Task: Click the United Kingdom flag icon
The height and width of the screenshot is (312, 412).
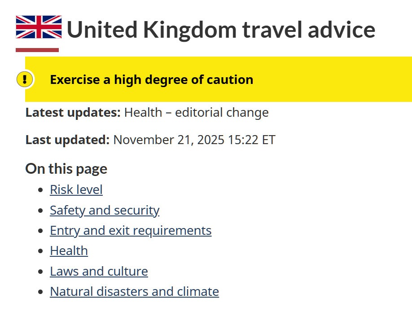Action: [39, 27]
